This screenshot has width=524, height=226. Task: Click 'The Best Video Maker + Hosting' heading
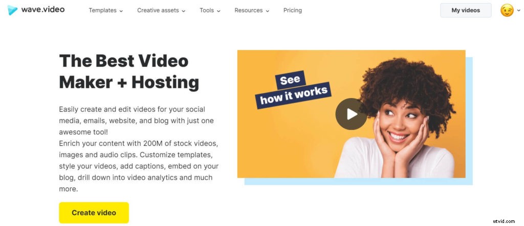click(x=129, y=71)
